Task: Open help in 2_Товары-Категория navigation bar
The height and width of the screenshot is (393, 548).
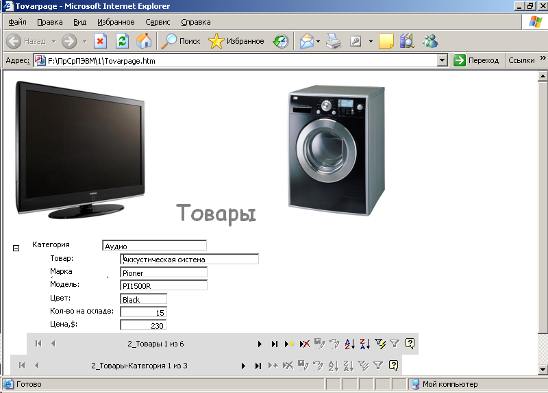Action: point(393,366)
